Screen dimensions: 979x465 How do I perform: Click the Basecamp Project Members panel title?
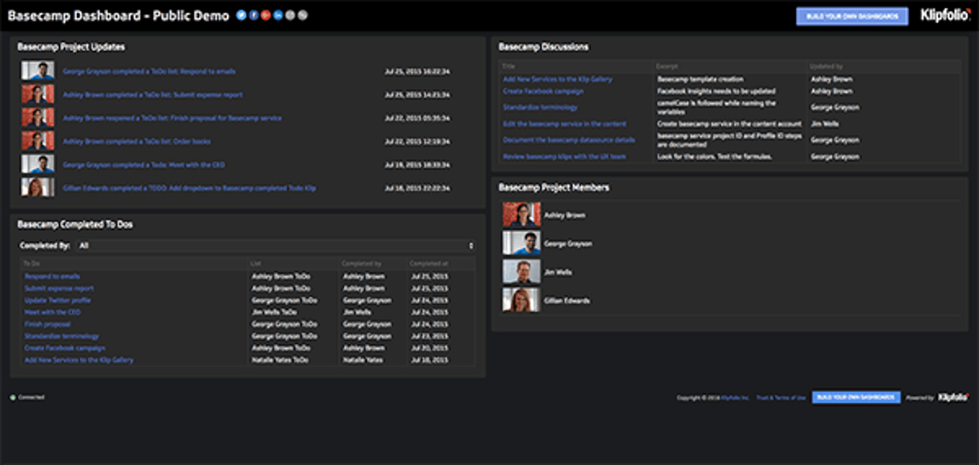click(554, 188)
